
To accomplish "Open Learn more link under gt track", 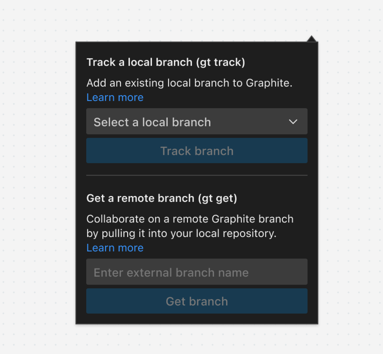I will point(115,97).
